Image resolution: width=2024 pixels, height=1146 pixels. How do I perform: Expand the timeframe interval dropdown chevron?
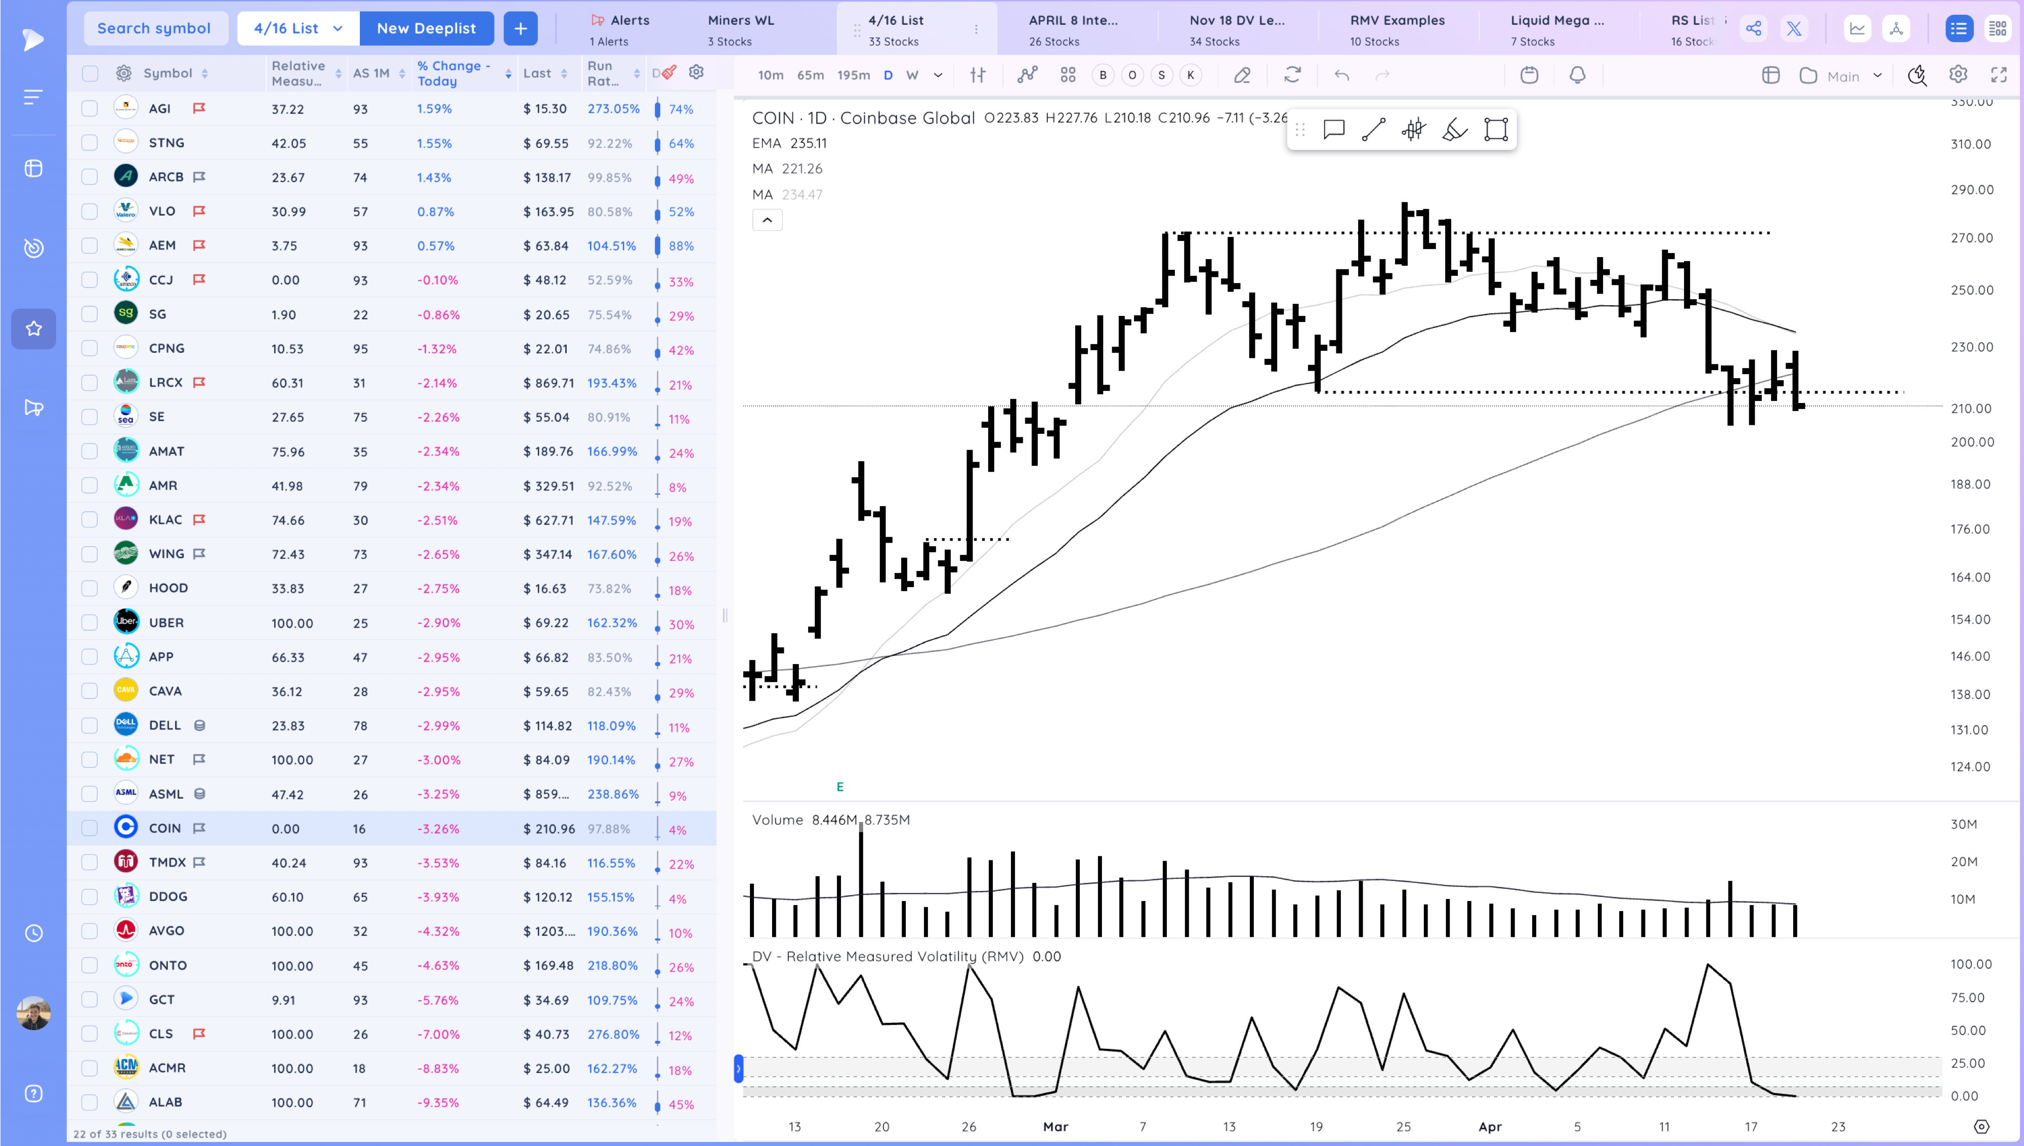point(938,75)
